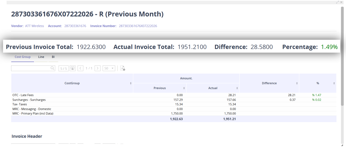346x147 pixels.
Task: Click the 5/5 record counter box
Action: click(x=64, y=68)
